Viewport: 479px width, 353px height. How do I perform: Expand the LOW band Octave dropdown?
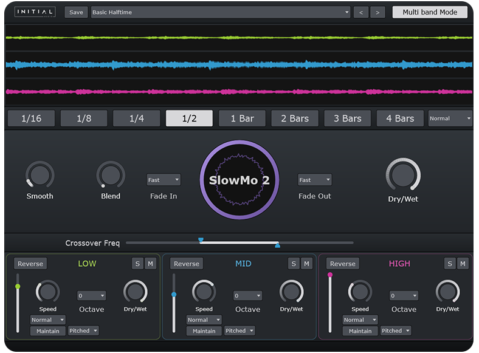pyautogui.click(x=92, y=296)
